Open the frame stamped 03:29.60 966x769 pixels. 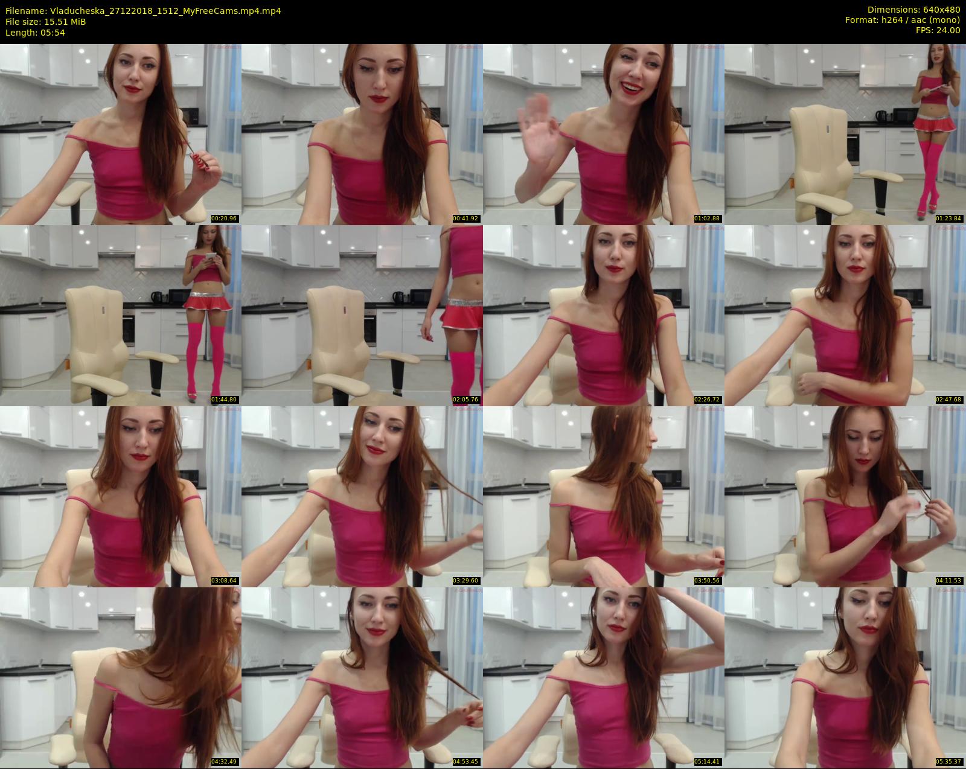(362, 496)
